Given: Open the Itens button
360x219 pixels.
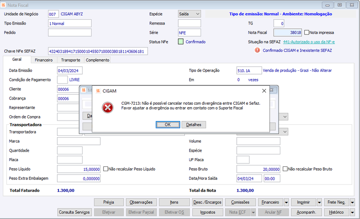Looking at the screenshot, I should coord(174,202).
